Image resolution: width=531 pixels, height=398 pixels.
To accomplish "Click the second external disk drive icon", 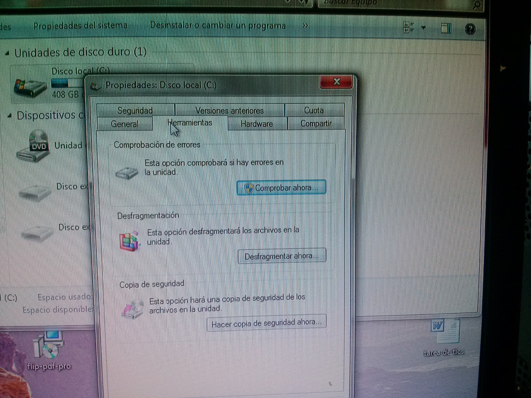I will (x=37, y=233).
